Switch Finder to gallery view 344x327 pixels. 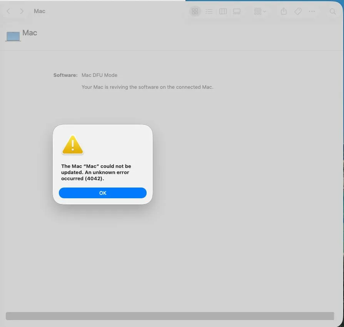click(x=237, y=12)
